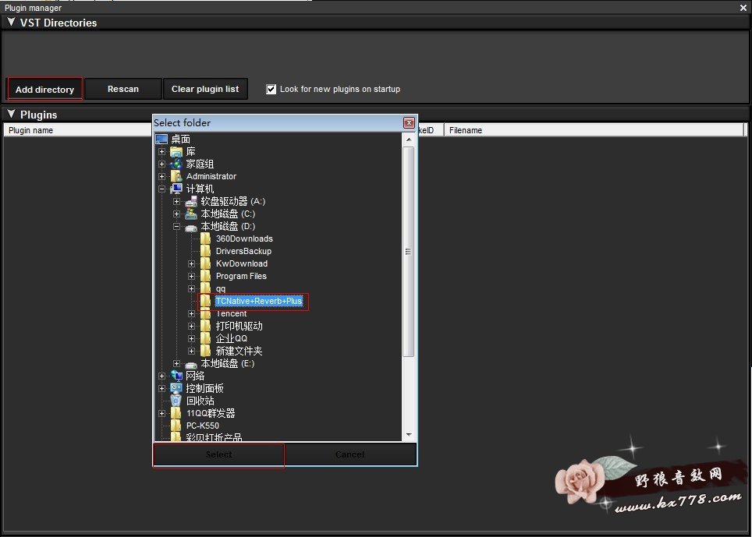Image resolution: width=752 pixels, height=537 pixels.
Task: Click the 家庭组 homegroup icon
Action: pyautogui.click(x=176, y=164)
